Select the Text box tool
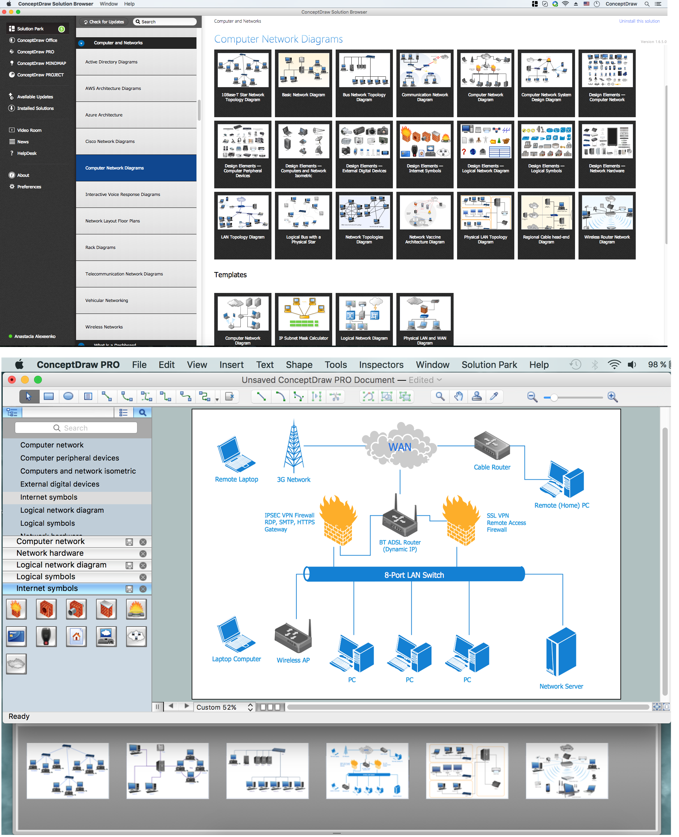 pyautogui.click(x=88, y=397)
